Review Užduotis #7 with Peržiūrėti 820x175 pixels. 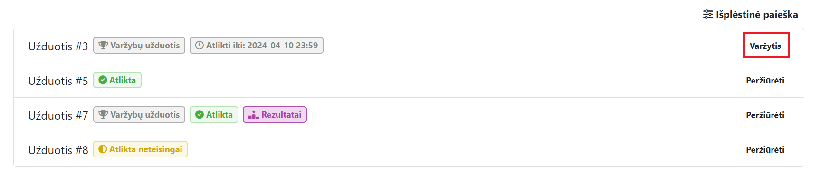765,115
